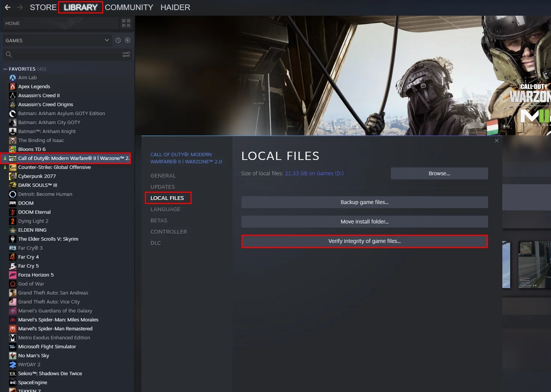Open the LIBRARY tab
The width and height of the screenshot is (551, 392).
pos(80,7)
